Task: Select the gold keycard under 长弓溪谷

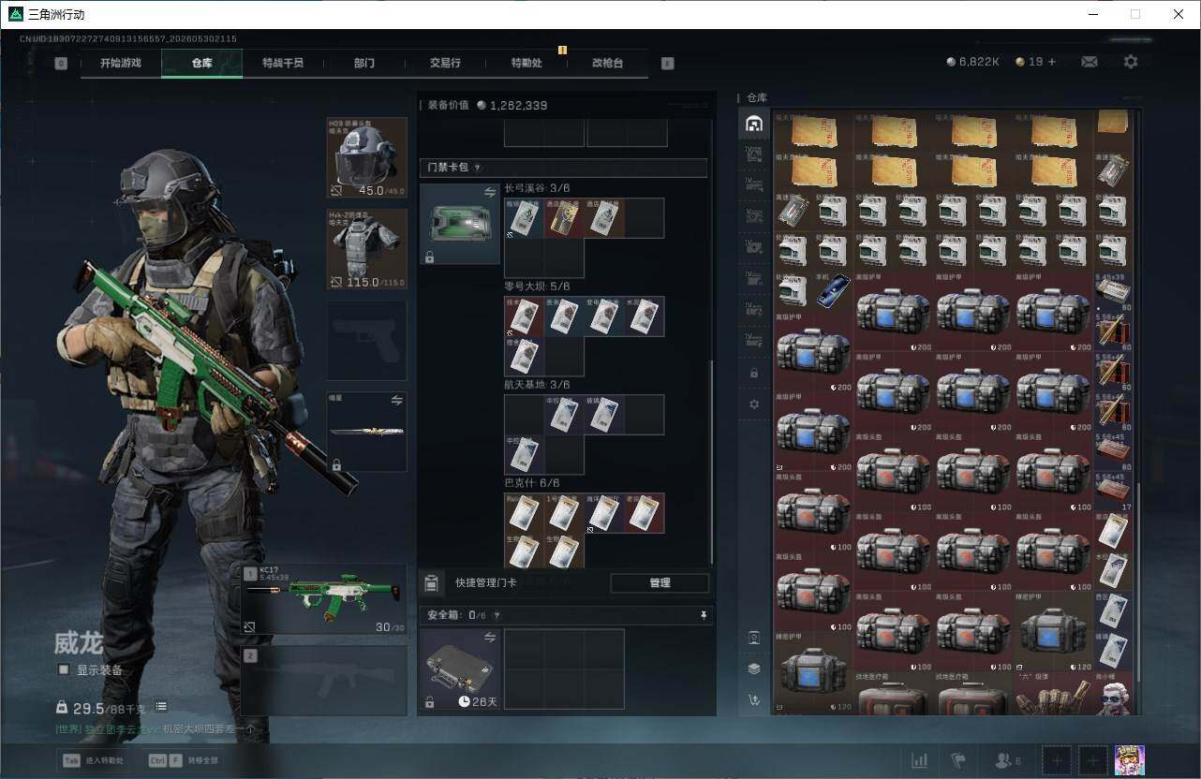Action: [x=564, y=218]
